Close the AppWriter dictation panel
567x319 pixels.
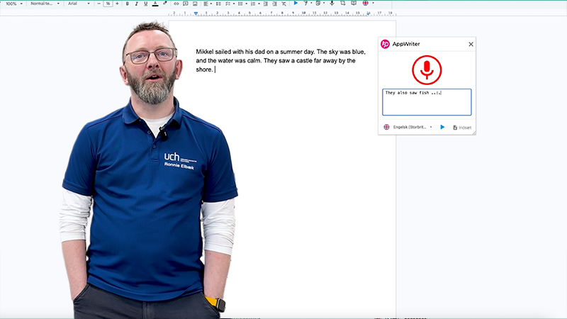coord(471,44)
